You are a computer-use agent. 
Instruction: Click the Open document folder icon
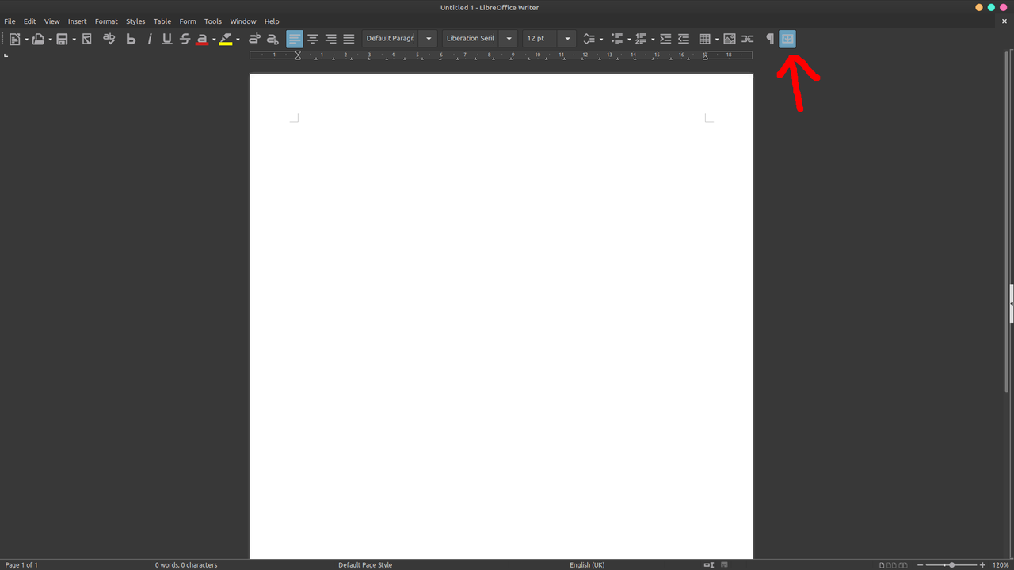click(37, 39)
